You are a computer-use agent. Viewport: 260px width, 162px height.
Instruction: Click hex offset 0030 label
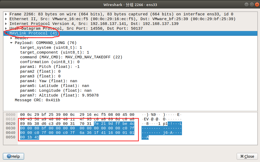pyautogui.click(x=10, y=128)
